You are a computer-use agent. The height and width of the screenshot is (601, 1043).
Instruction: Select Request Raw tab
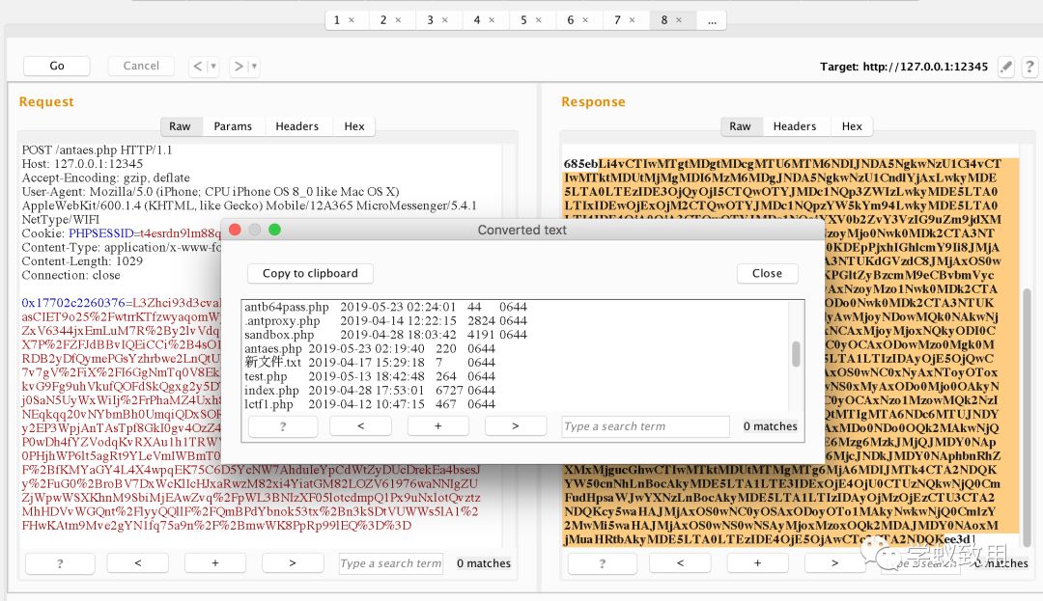point(180,126)
